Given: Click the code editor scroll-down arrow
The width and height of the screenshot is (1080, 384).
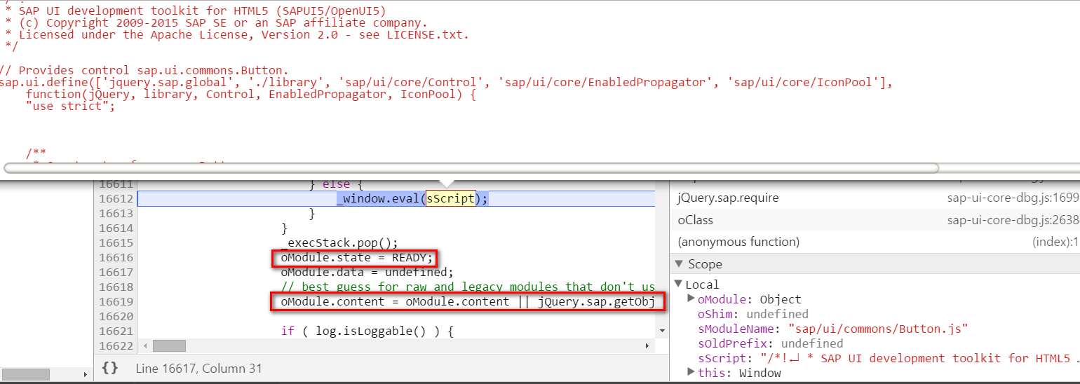Looking at the screenshot, I should click(x=661, y=329).
